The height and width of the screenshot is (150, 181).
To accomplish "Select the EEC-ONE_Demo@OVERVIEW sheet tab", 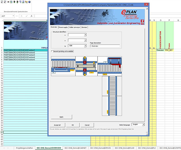I will 49,148.
